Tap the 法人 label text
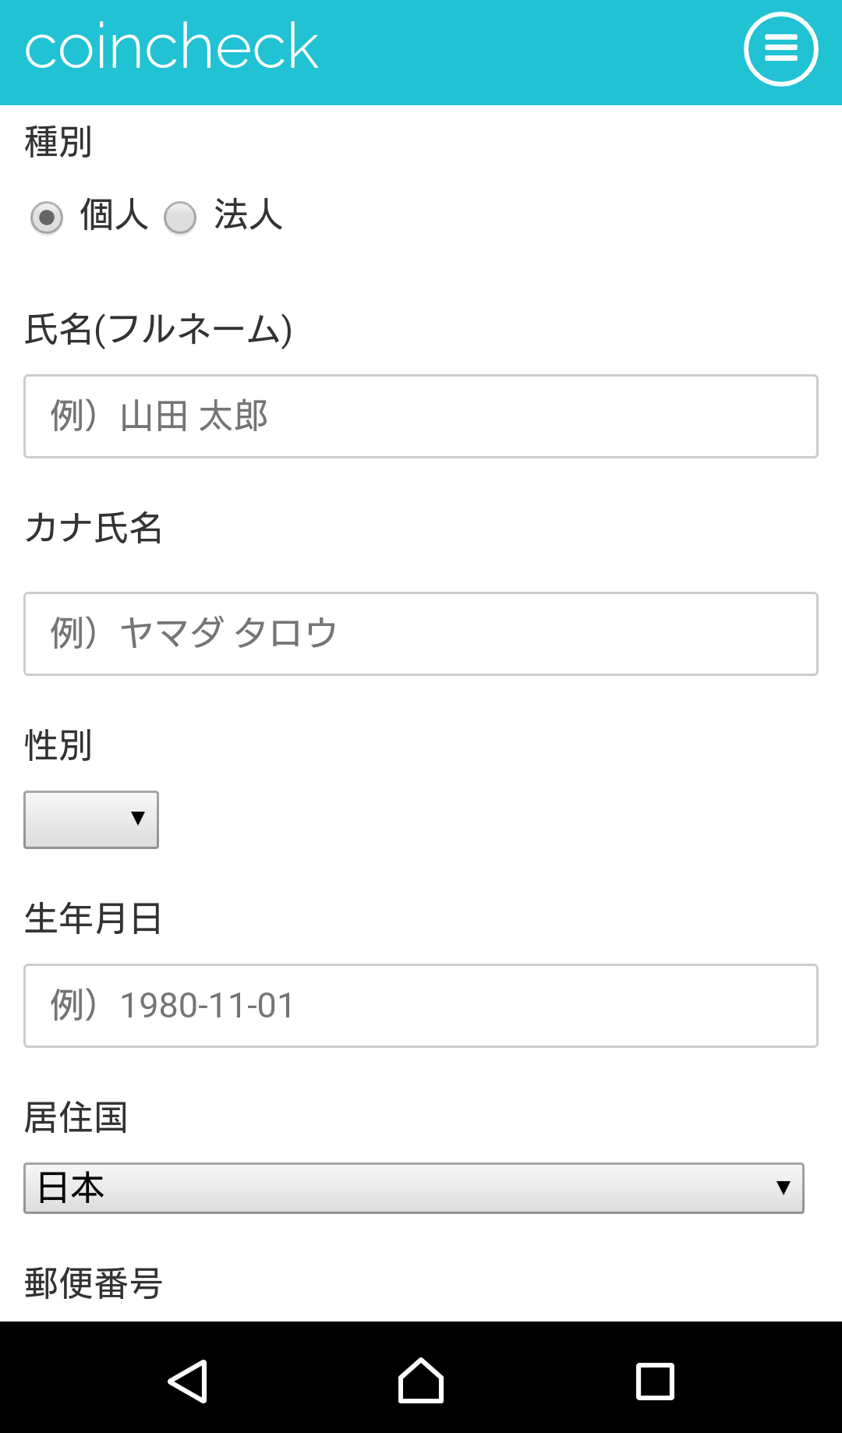The height and width of the screenshot is (1433, 842). [x=248, y=215]
